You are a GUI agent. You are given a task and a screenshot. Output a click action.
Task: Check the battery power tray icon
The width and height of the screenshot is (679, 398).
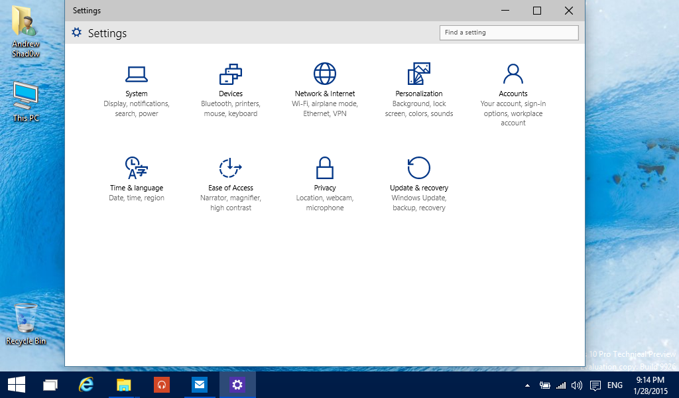544,385
